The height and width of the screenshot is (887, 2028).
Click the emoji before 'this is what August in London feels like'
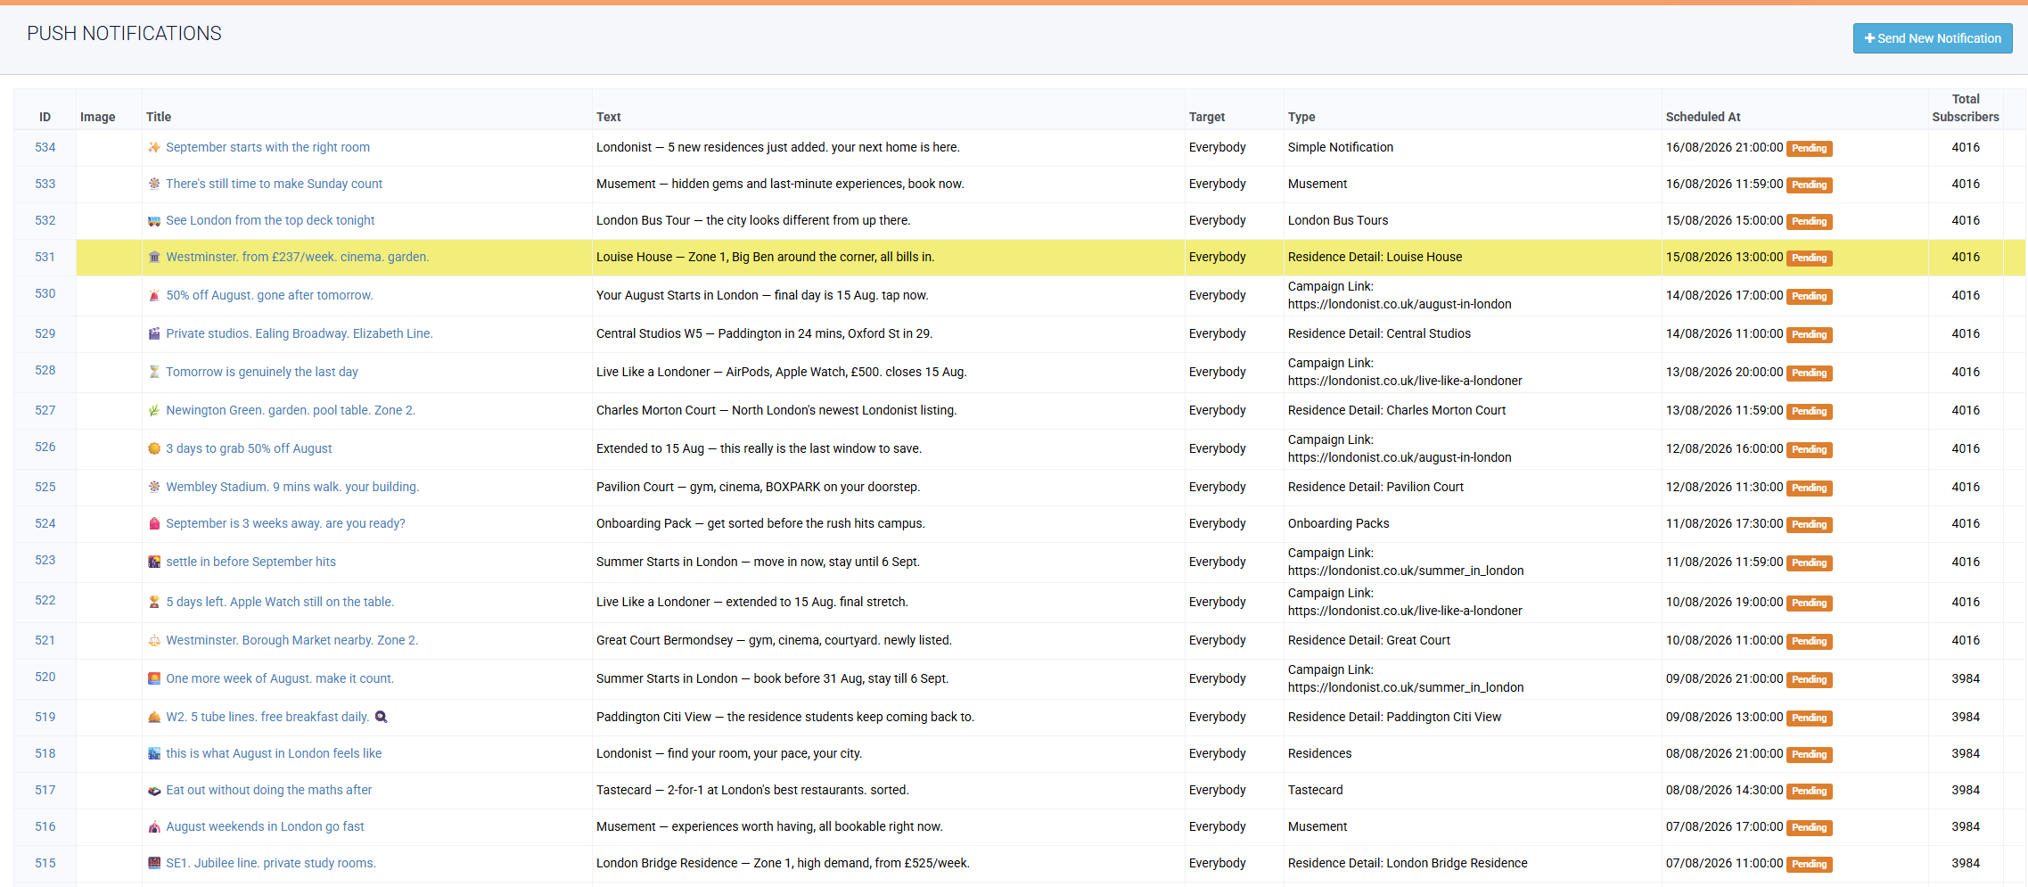click(x=154, y=754)
